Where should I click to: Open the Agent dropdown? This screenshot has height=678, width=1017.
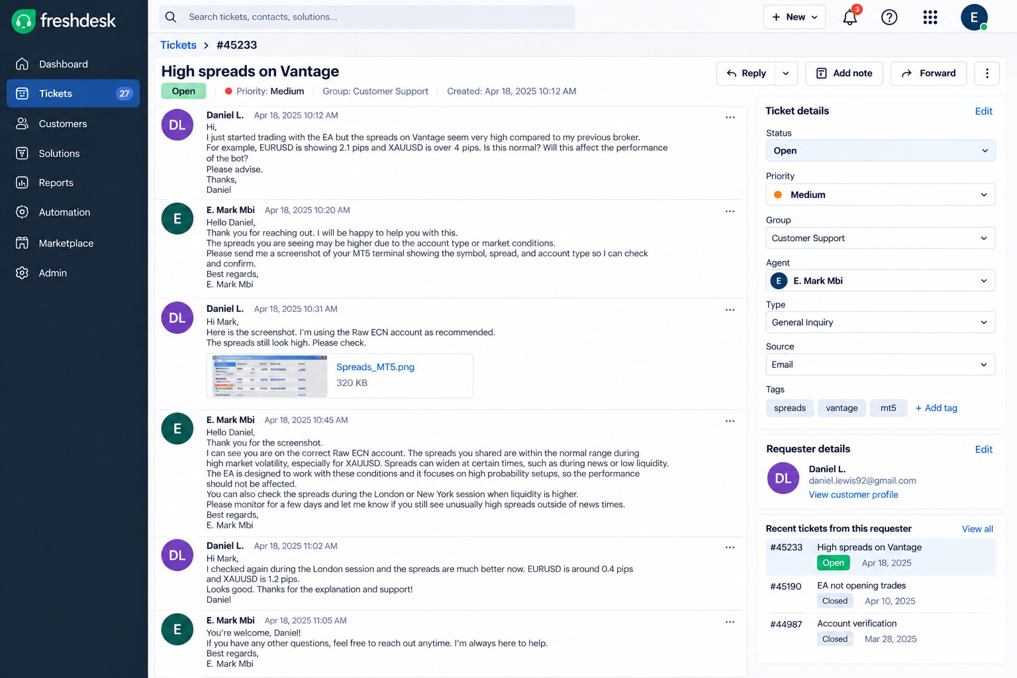click(881, 281)
